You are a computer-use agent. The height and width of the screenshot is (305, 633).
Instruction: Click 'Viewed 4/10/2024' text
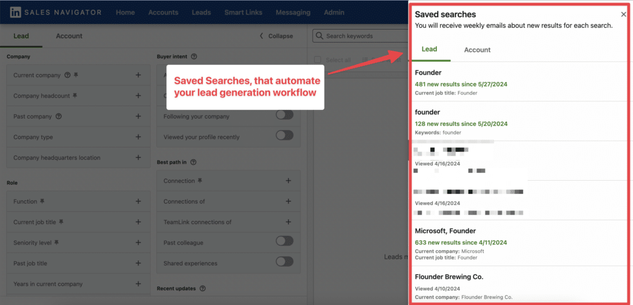tap(438, 289)
